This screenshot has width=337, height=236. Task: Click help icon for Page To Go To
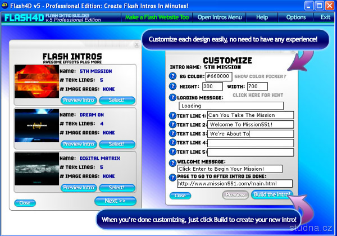pos(173,177)
